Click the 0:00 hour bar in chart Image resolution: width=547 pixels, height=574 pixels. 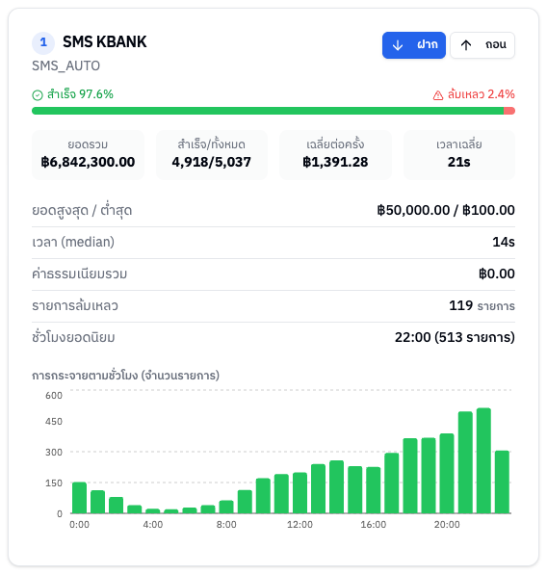[80, 498]
